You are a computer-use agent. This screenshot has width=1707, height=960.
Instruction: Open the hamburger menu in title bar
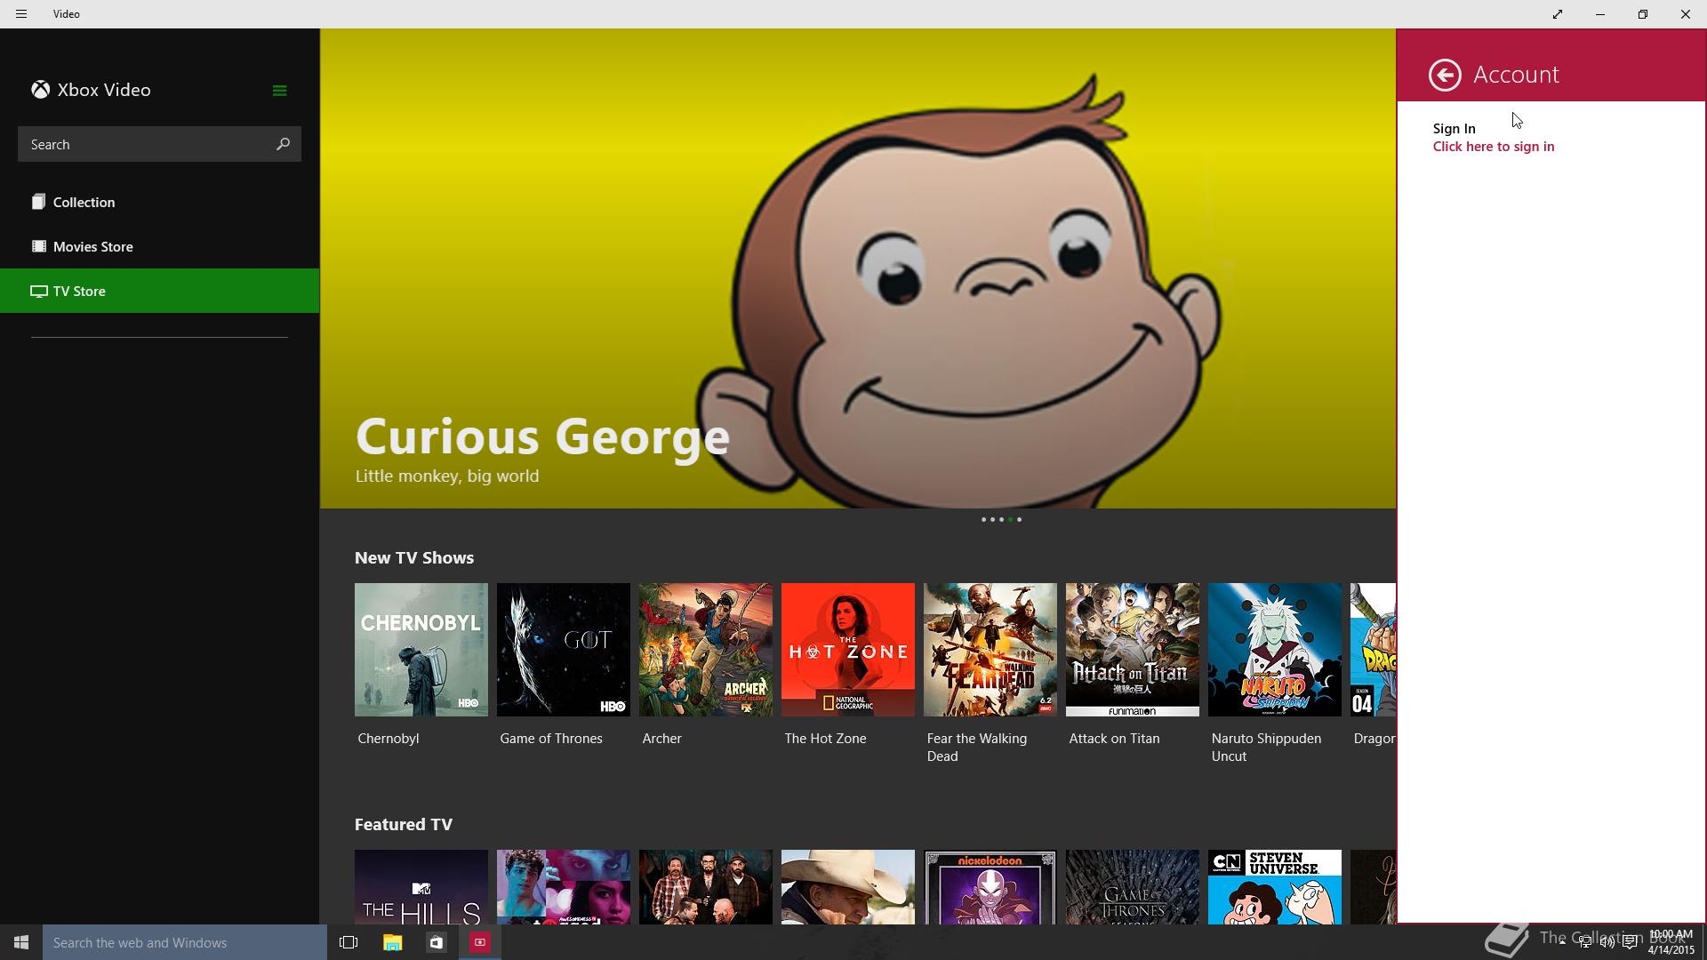21,14
